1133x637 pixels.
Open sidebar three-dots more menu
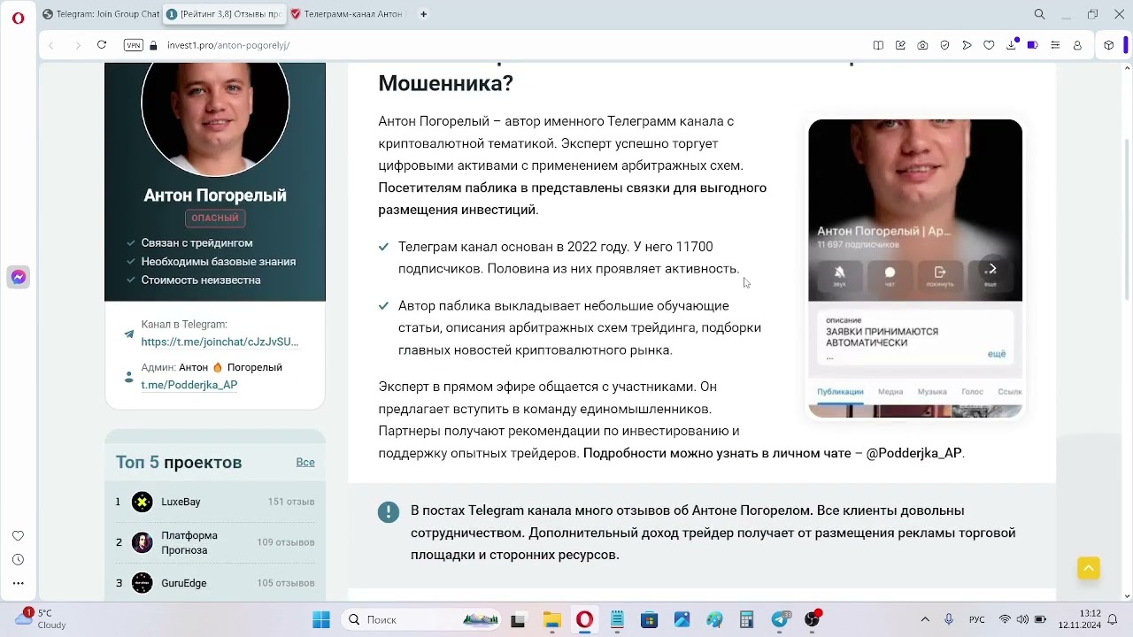pyautogui.click(x=18, y=583)
